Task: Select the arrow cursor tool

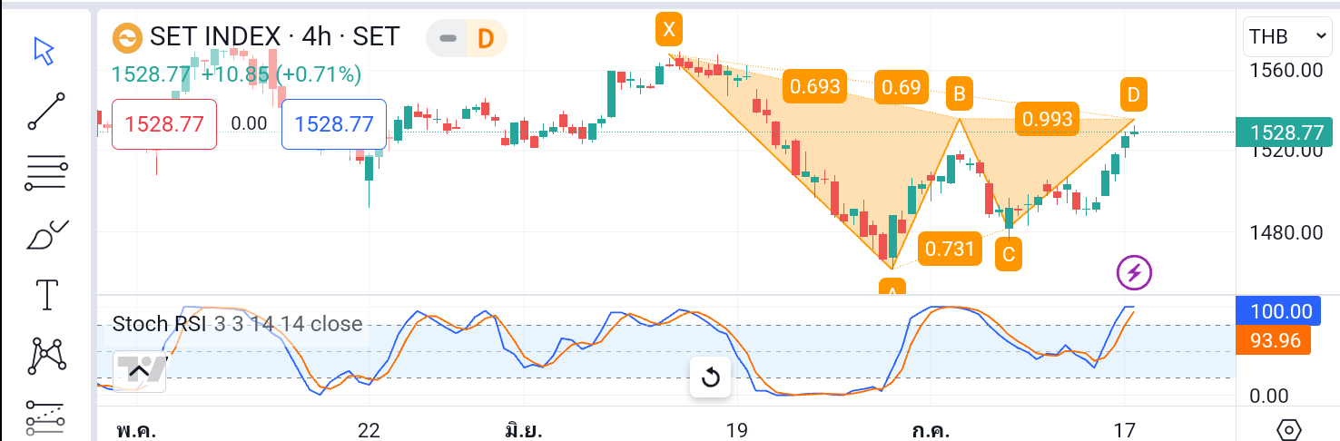Action: [44, 51]
